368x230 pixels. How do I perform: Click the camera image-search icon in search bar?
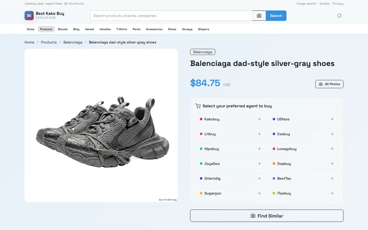259,16
